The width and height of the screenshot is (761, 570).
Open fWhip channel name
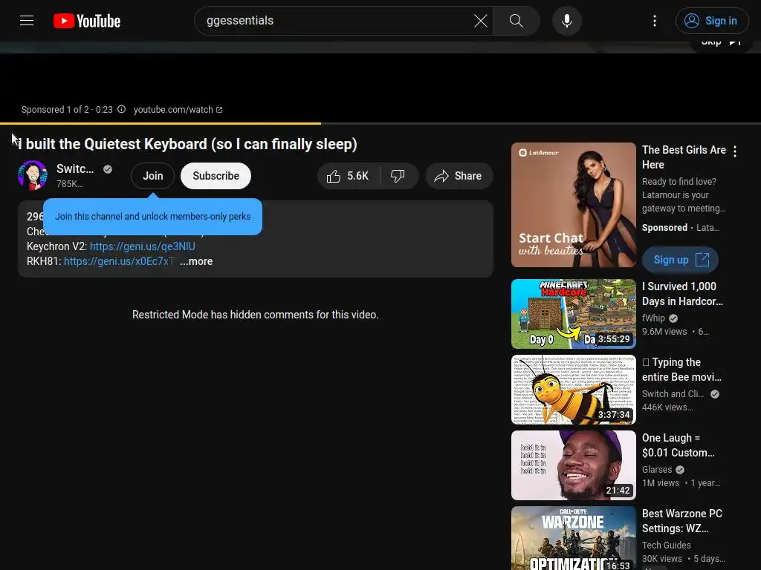click(x=653, y=318)
